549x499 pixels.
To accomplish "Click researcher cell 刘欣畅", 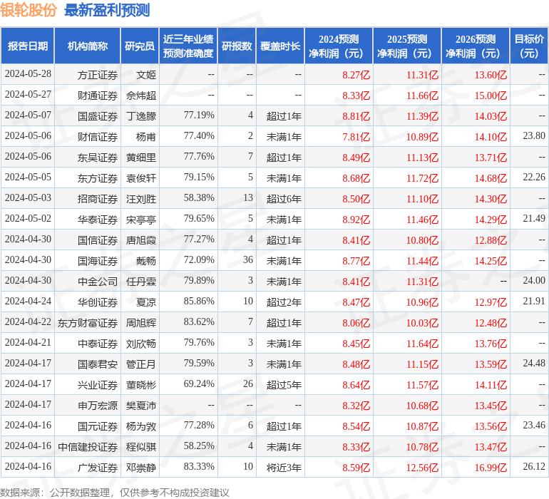I will click(141, 344).
